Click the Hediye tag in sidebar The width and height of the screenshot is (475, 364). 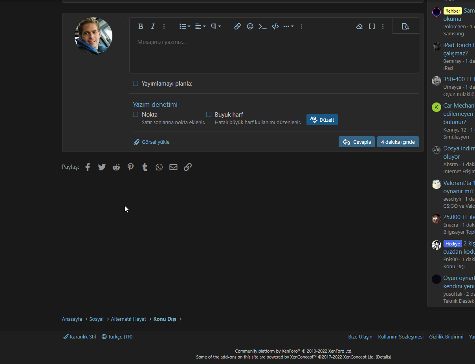[x=453, y=244]
